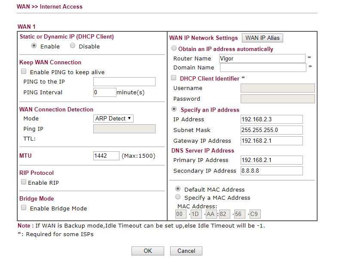The height and width of the screenshot is (261, 339).
Task: Toggle DHCP Client Identifier checkbox
Action: 174,78
